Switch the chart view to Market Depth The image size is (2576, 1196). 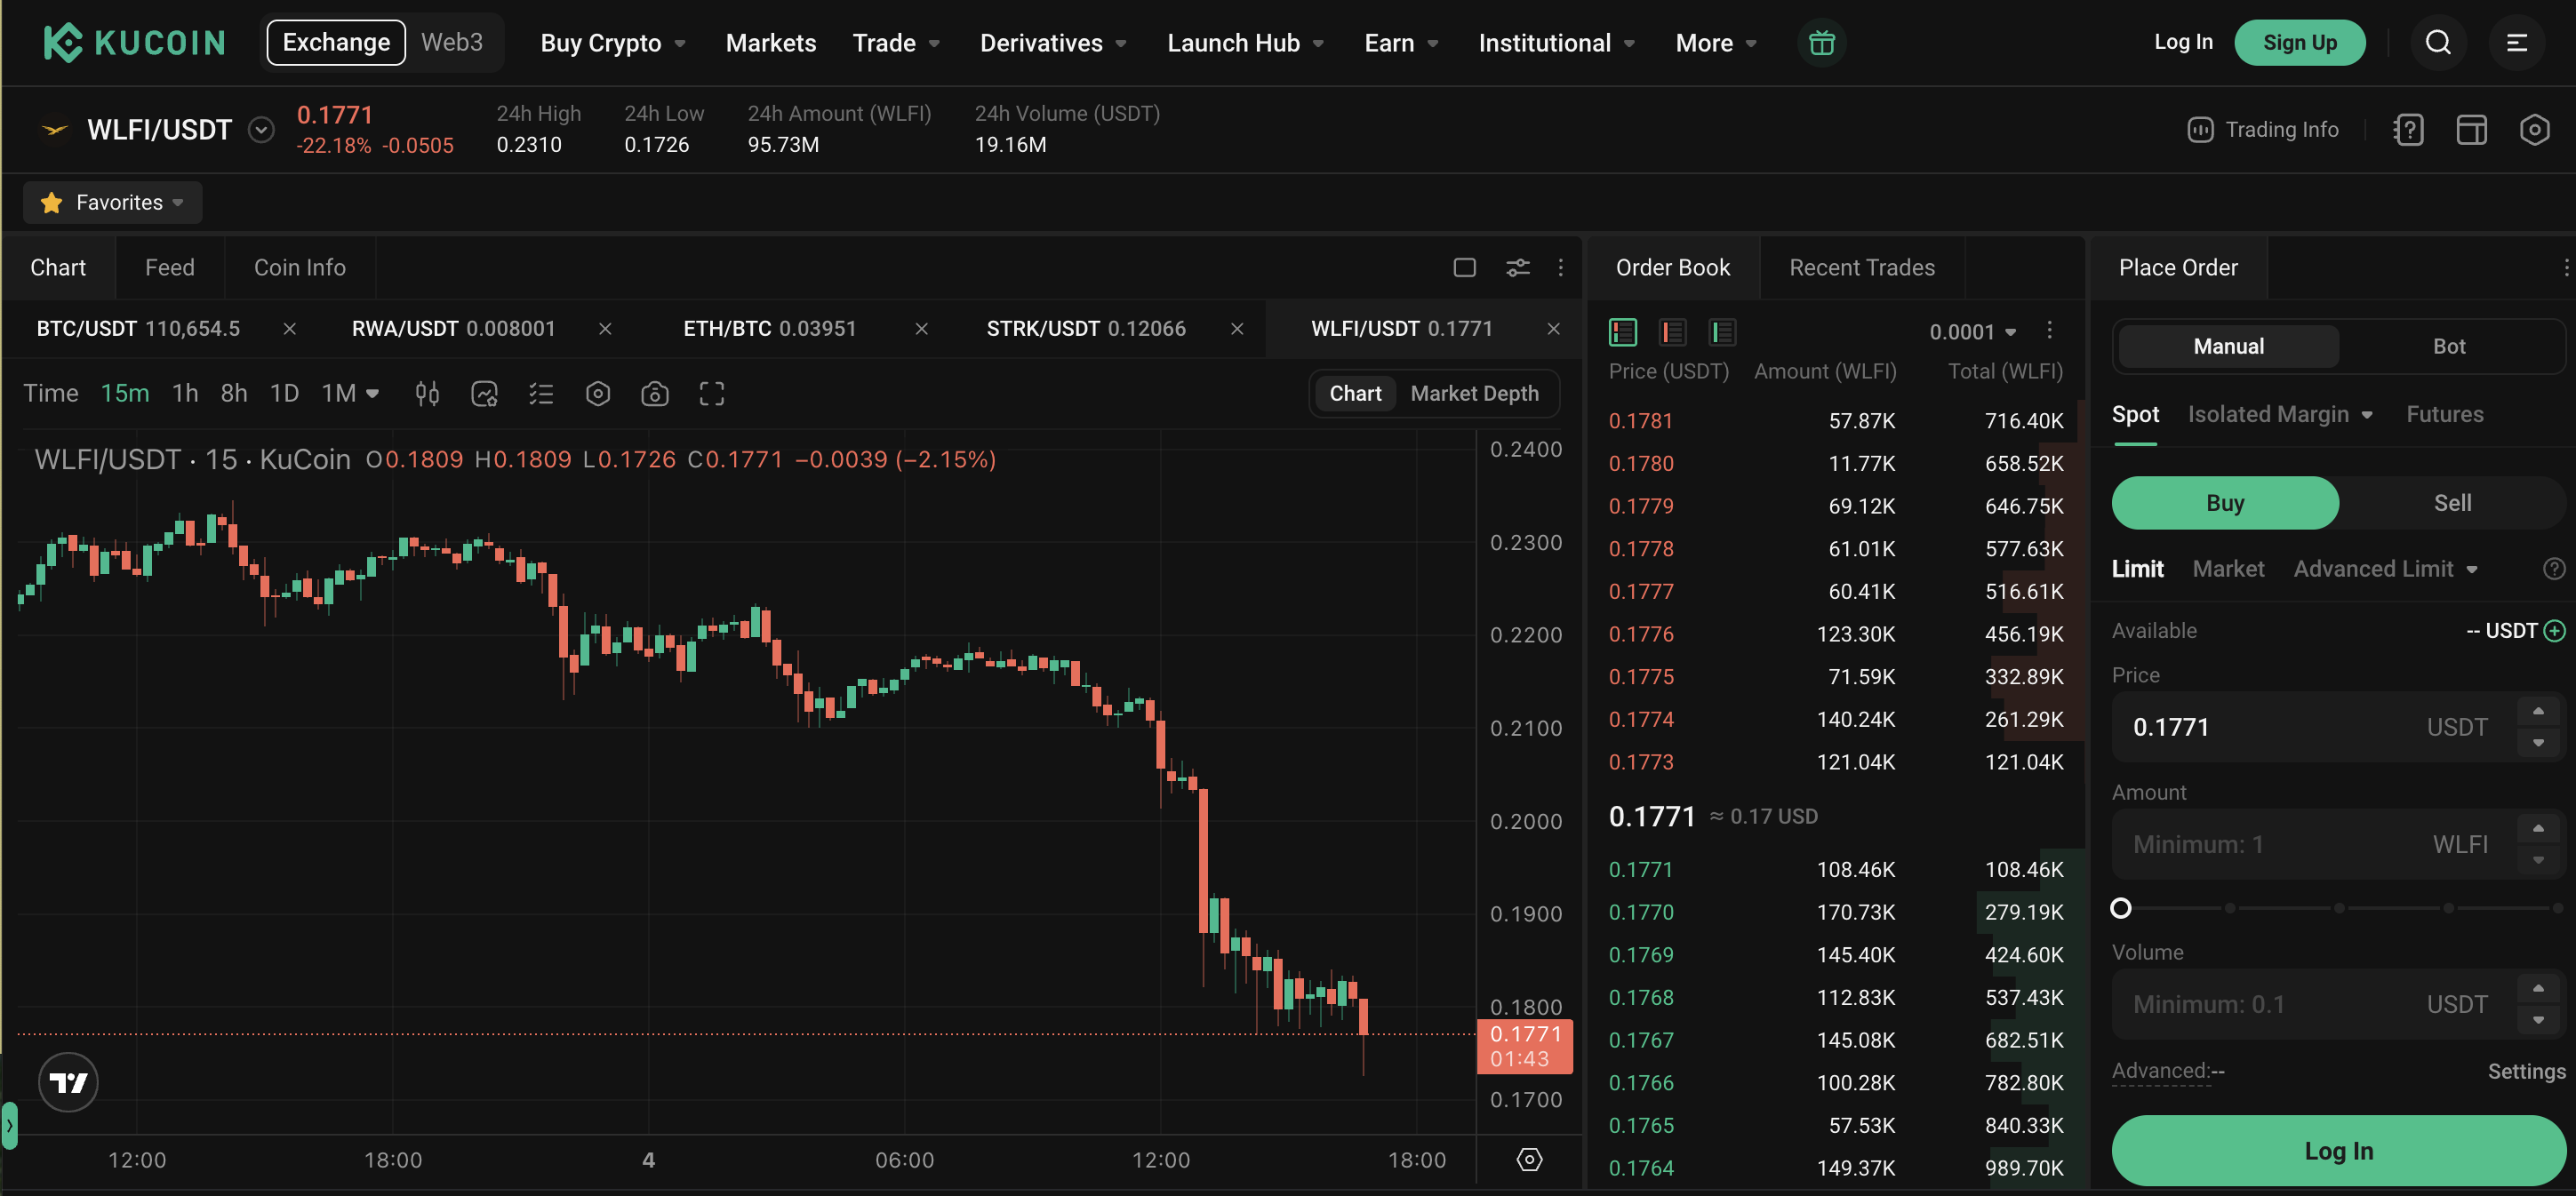(x=1474, y=394)
